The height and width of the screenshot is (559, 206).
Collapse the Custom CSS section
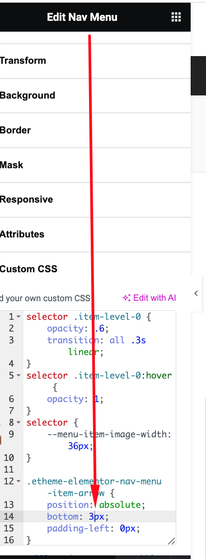coord(95,269)
